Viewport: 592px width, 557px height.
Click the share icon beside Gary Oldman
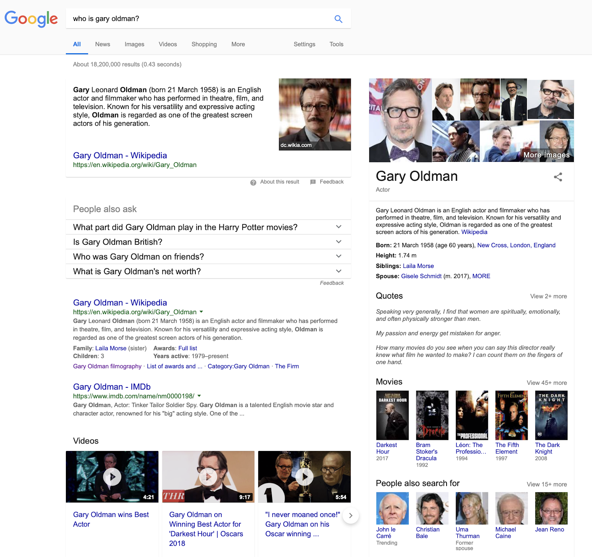point(558,177)
